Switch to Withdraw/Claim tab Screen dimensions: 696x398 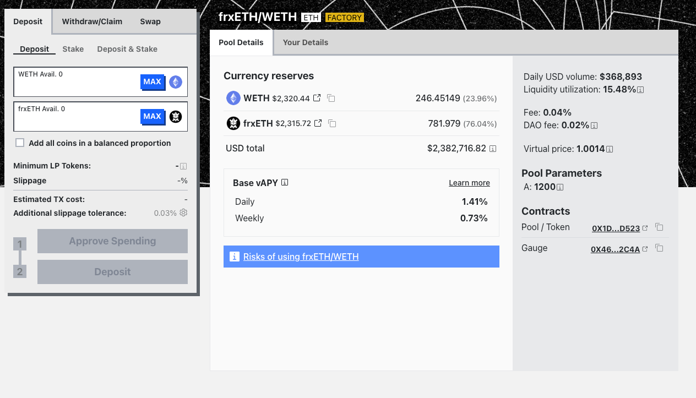click(92, 21)
